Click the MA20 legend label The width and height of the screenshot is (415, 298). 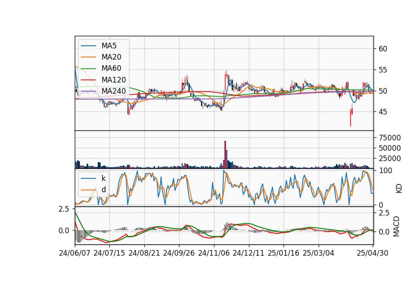[x=111, y=57]
